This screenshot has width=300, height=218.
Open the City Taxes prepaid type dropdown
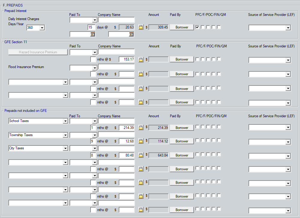click(x=65, y=148)
